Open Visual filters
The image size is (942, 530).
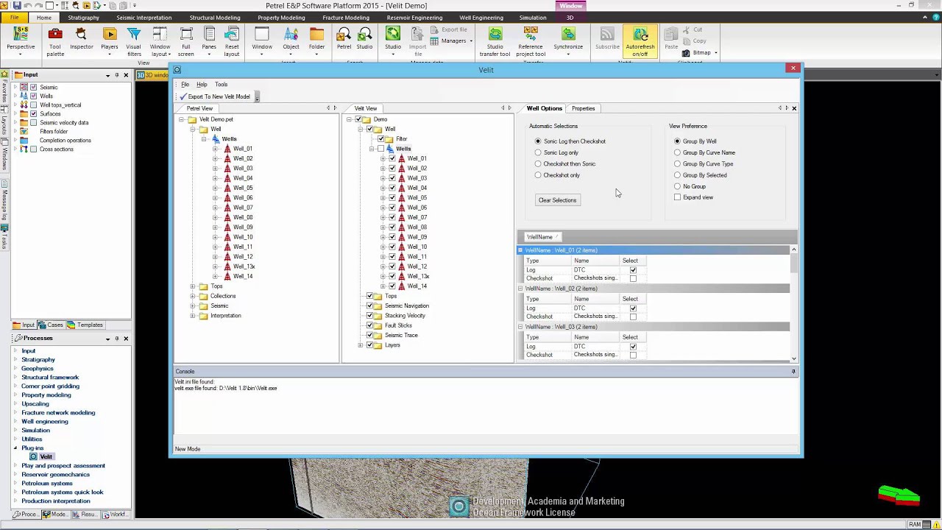click(x=134, y=41)
